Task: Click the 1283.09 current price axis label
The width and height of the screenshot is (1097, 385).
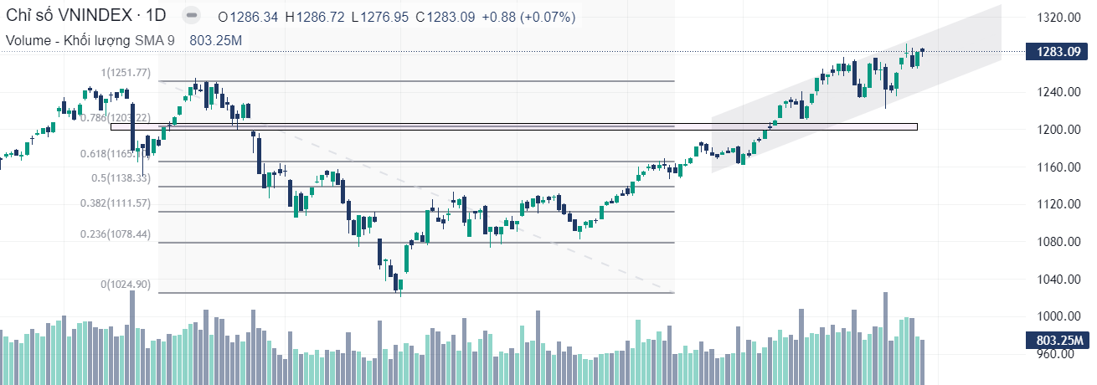Action: pos(1058,52)
